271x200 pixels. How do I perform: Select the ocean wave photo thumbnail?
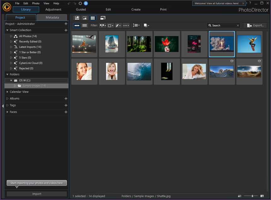click(139, 71)
